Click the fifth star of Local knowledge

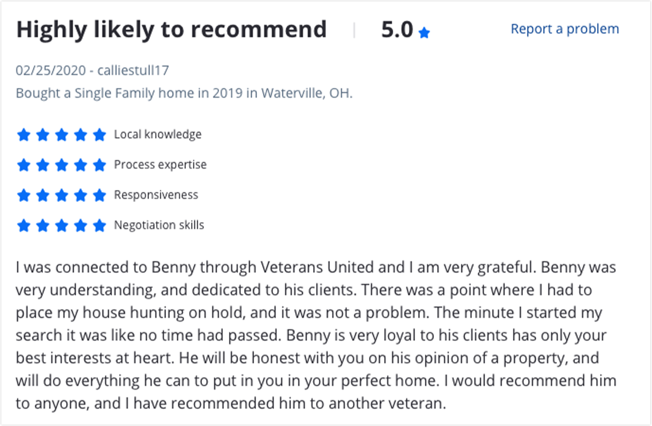(99, 135)
